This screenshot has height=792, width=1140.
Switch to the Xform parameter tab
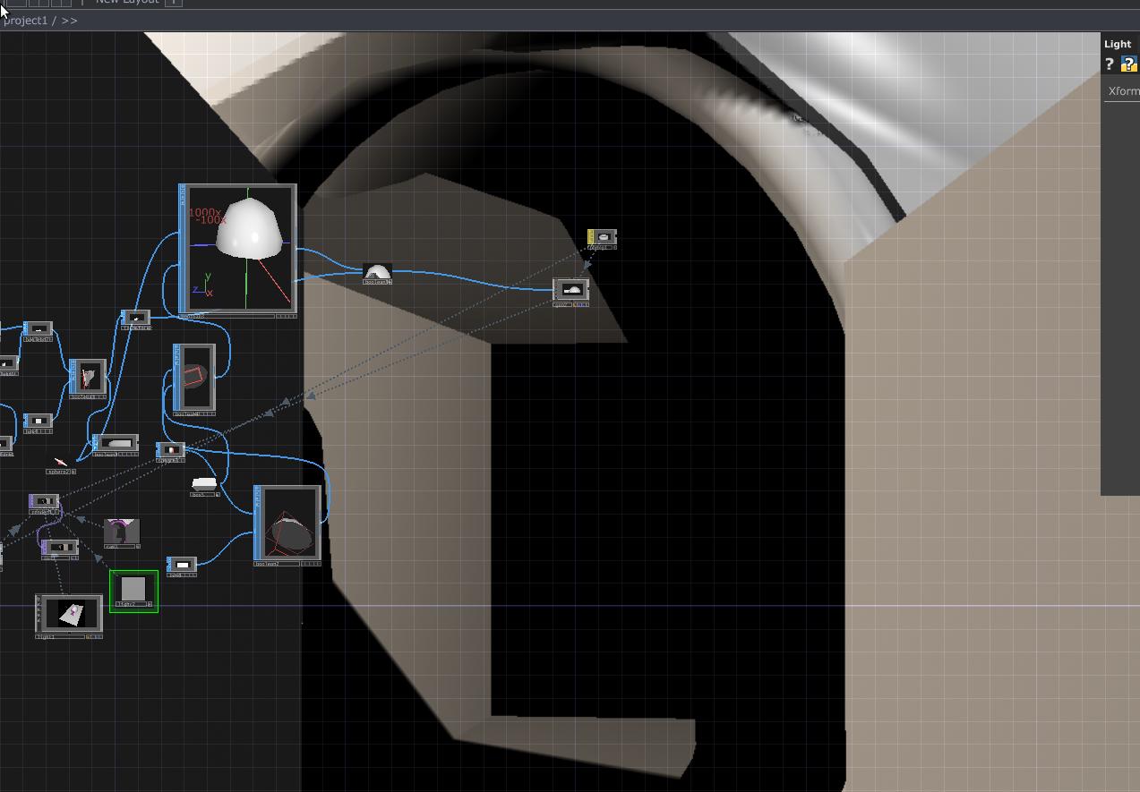click(x=1123, y=91)
